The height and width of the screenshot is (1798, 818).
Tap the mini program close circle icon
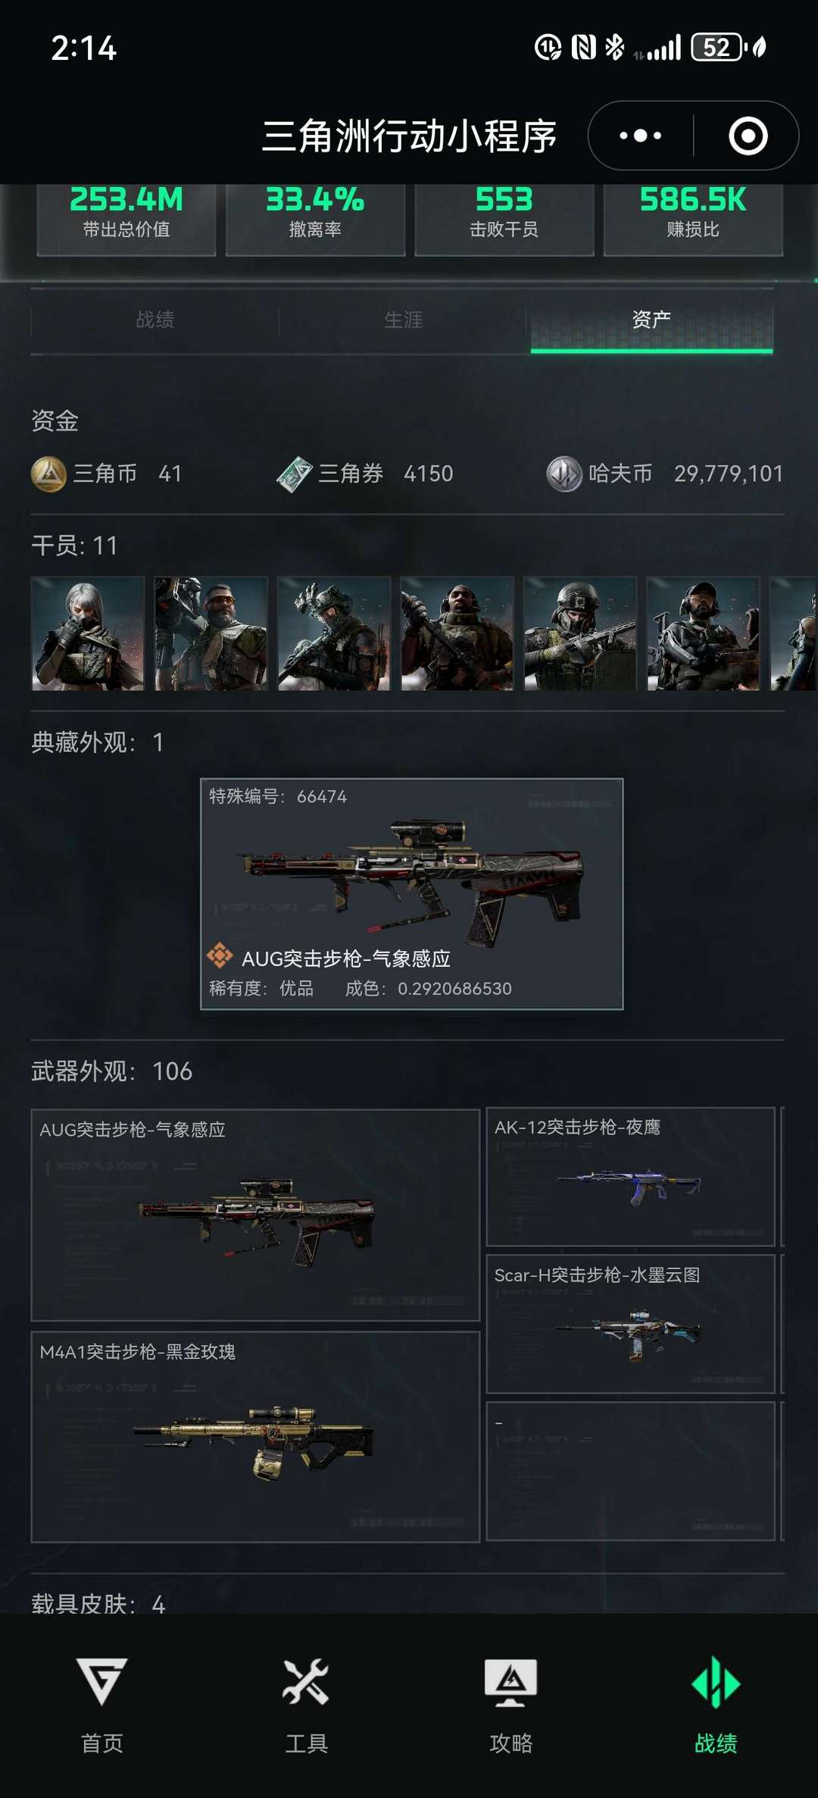tap(748, 136)
